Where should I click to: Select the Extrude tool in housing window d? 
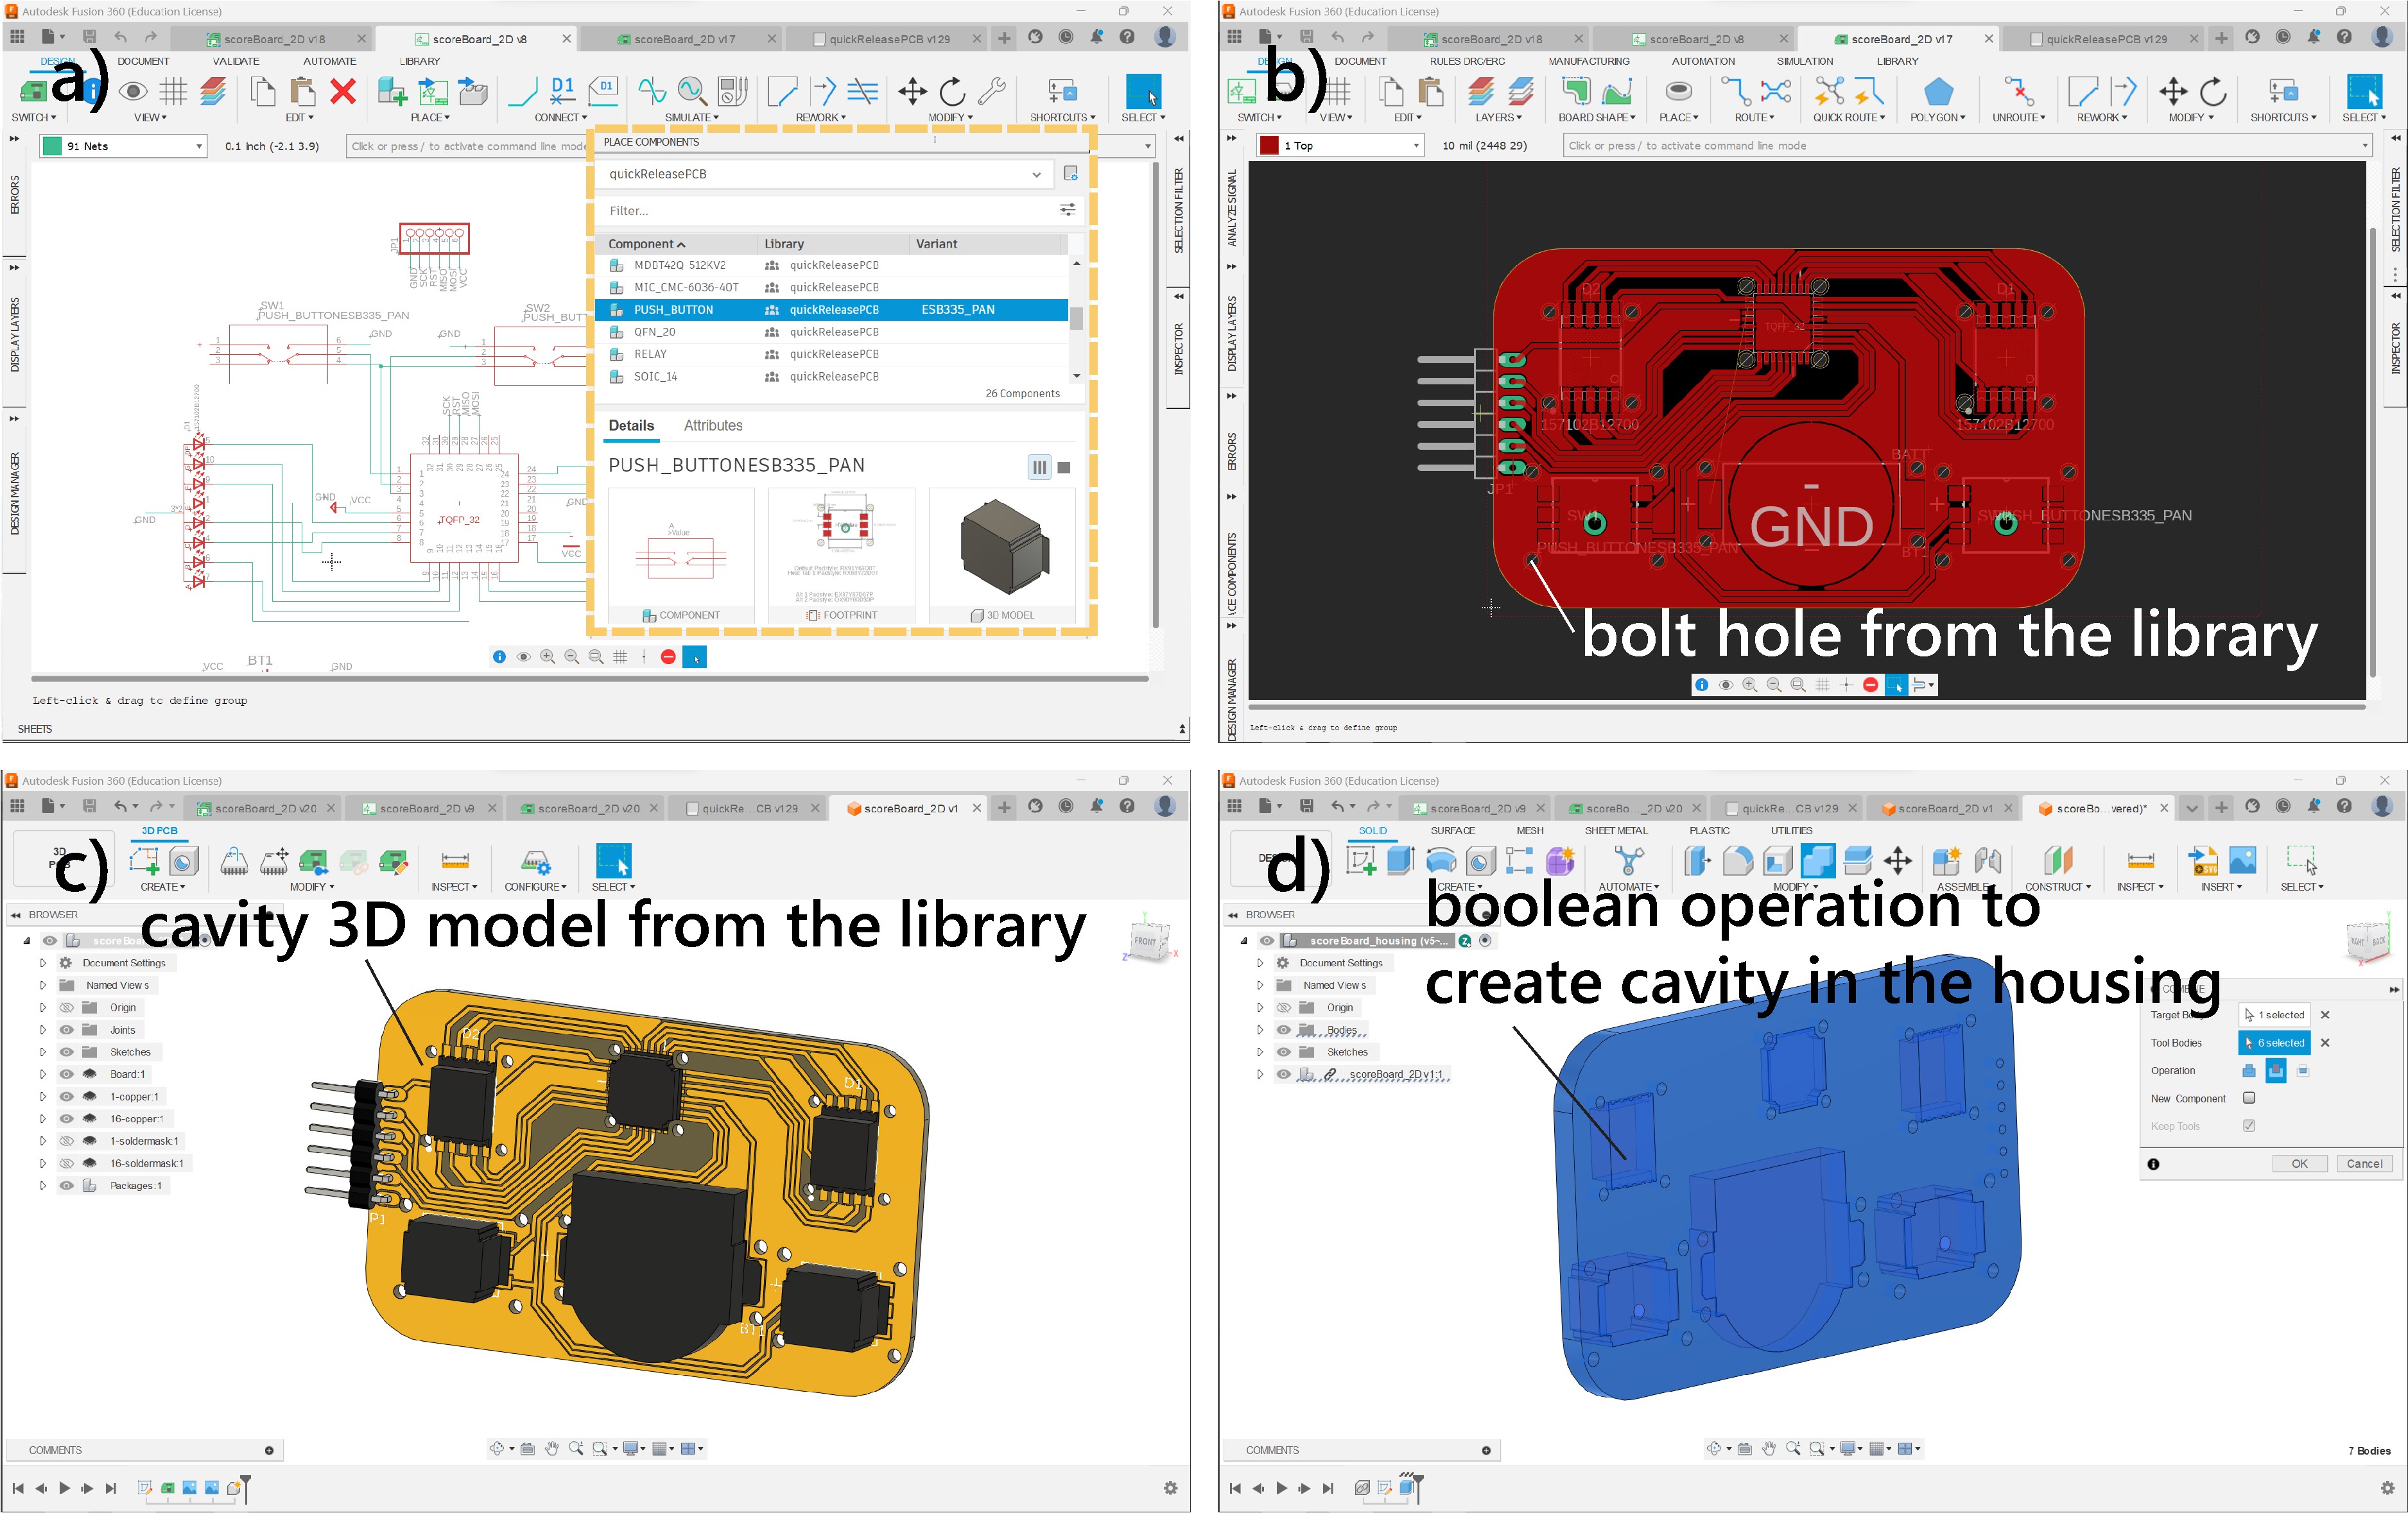(1401, 860)
